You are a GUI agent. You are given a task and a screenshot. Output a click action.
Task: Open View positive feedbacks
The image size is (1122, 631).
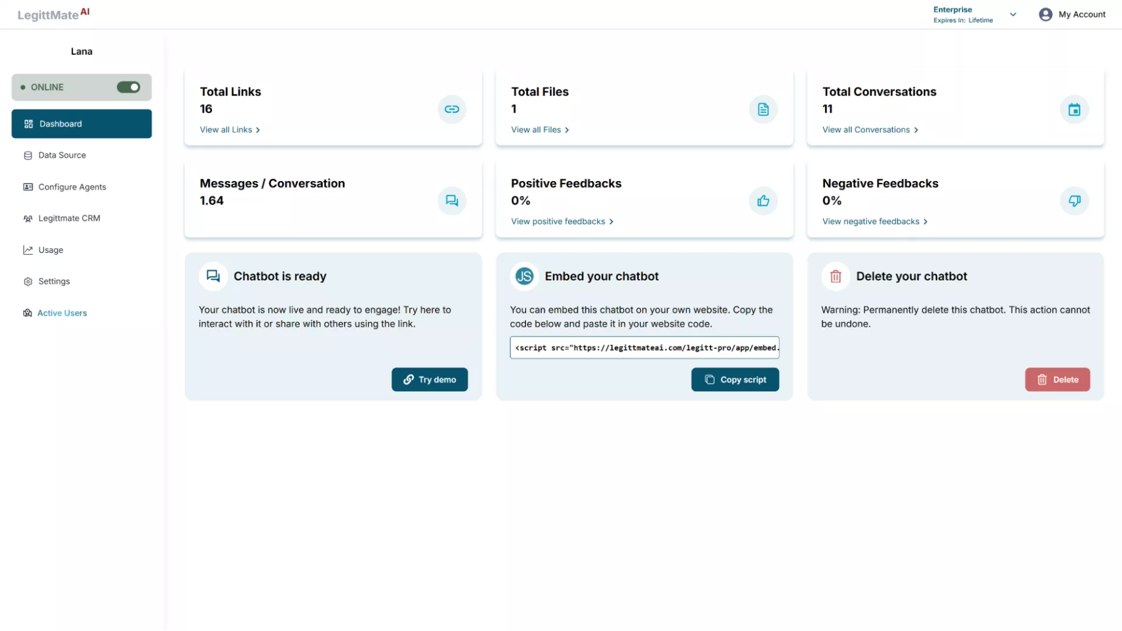[x=562, y=221]
